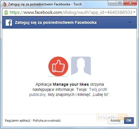Screen dimensions: 139x129
Task: Expand the Facebook dialog header dropdown arrow
Action: (130, 23)
